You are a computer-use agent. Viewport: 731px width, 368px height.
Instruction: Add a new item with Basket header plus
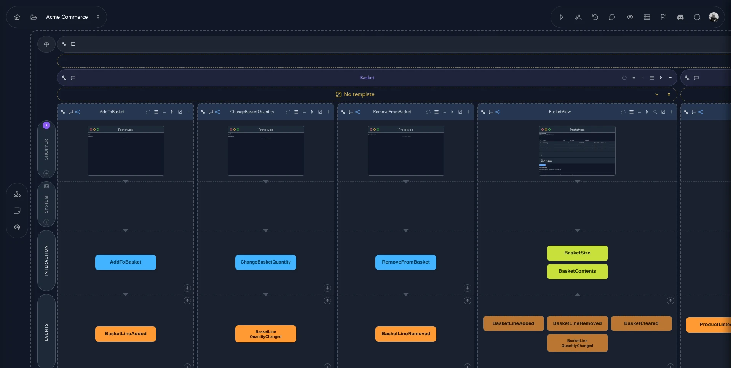coord(670,78)
